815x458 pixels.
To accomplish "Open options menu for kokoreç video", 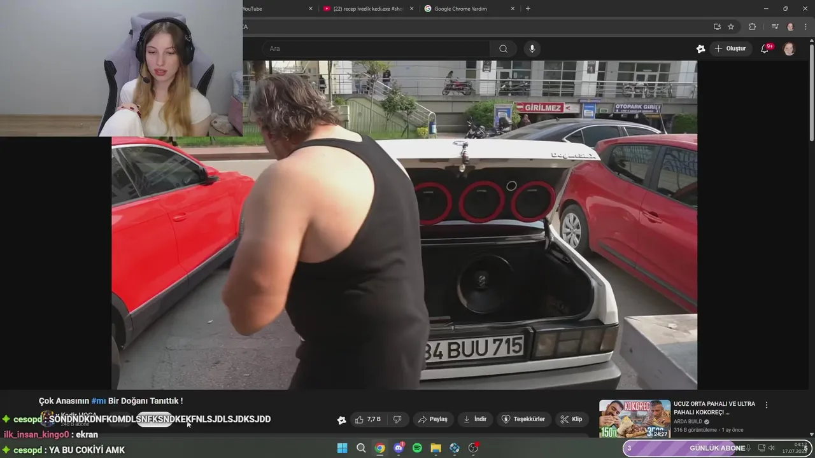I will click(767, 405).
